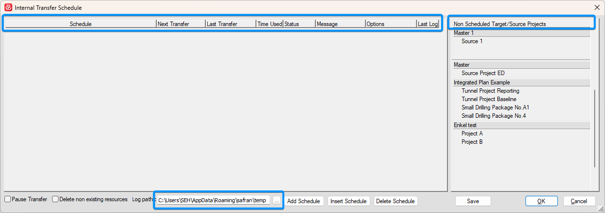605x213 pixels.
Task: Choose Small Drilling Package No.A1
Action: coord(495,107)
